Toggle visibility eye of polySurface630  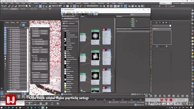(x=9, y=61)
